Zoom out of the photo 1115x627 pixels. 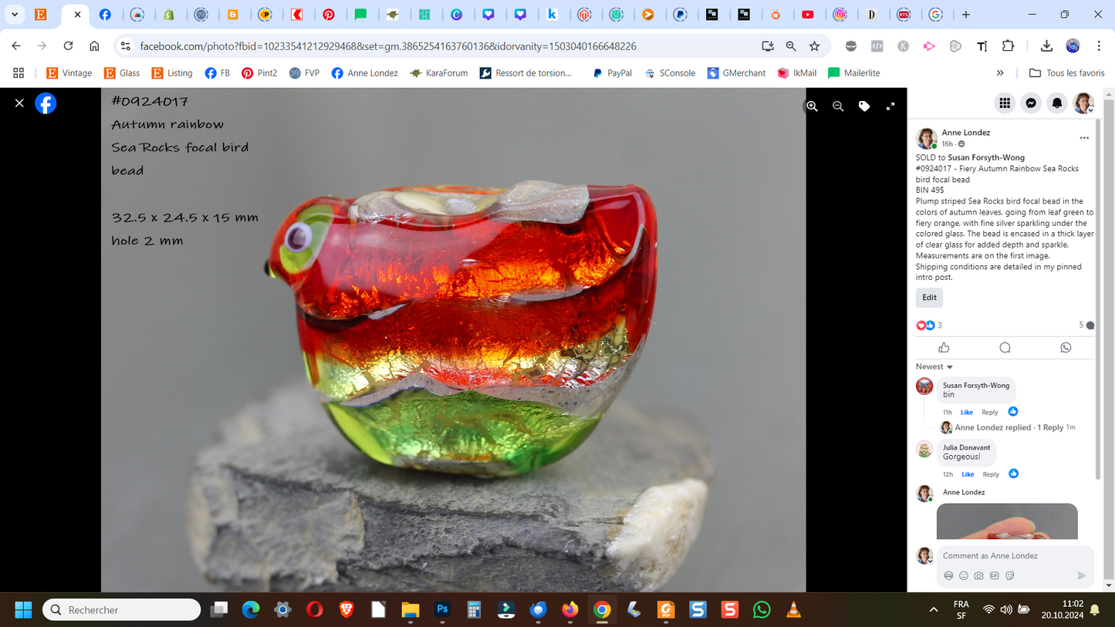click(838, 106)
